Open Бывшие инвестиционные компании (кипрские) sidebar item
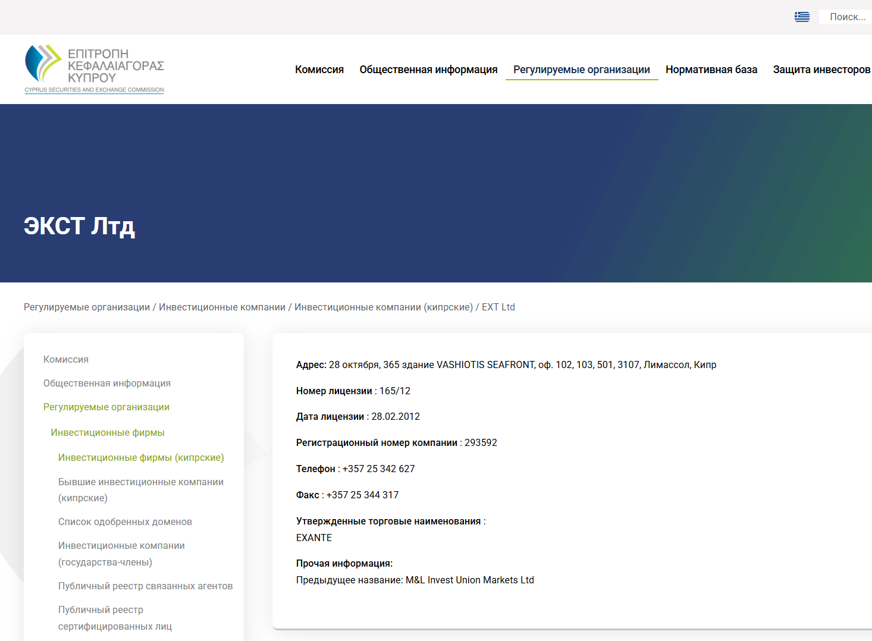 pos(141,490)
